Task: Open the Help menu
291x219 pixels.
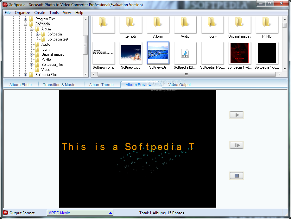Action: [79, 13]
